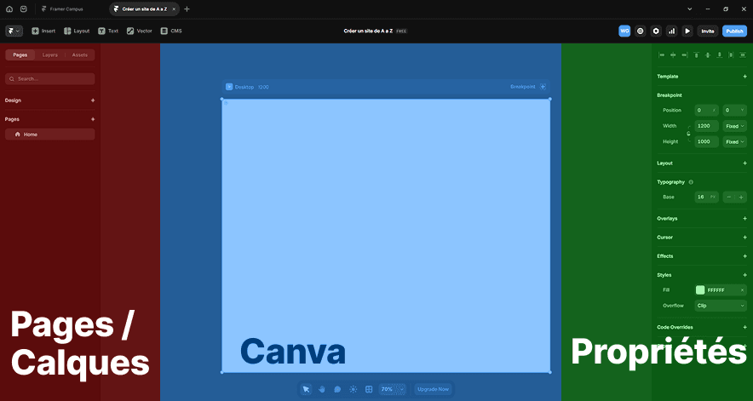
Task: Click the Position X input field
Action: (706, 111)
